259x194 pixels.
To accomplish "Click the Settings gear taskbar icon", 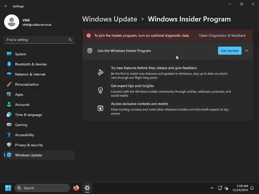I will pyautogui.click(x=87, y=188).
